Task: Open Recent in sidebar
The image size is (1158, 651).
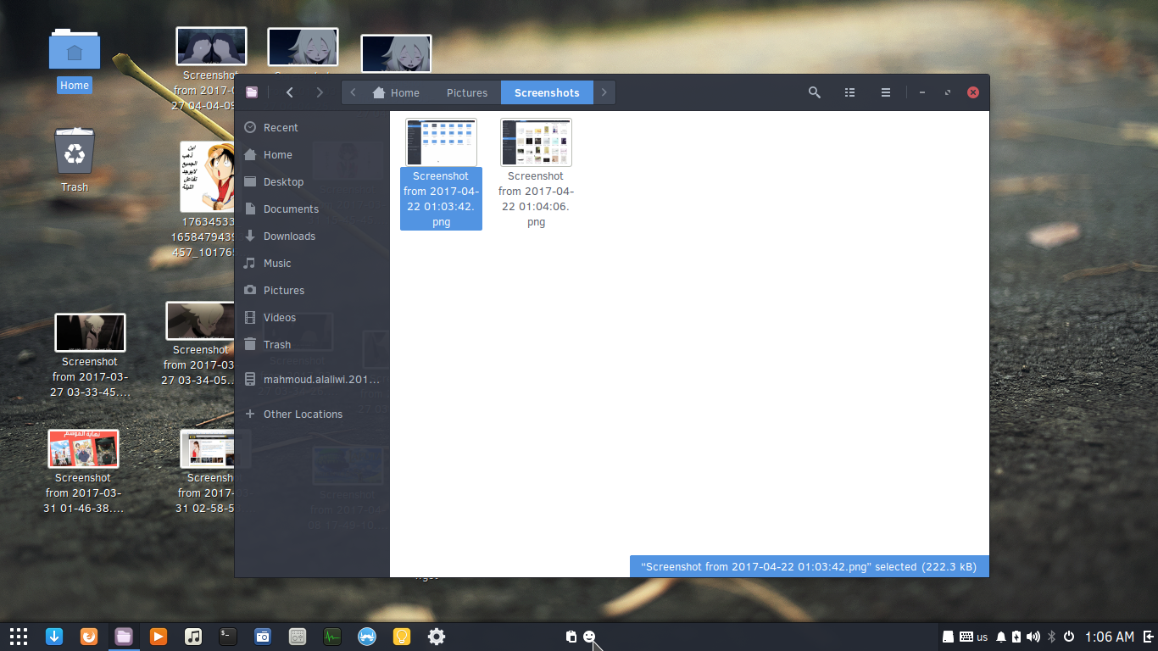Action: [x=312, y=127]
